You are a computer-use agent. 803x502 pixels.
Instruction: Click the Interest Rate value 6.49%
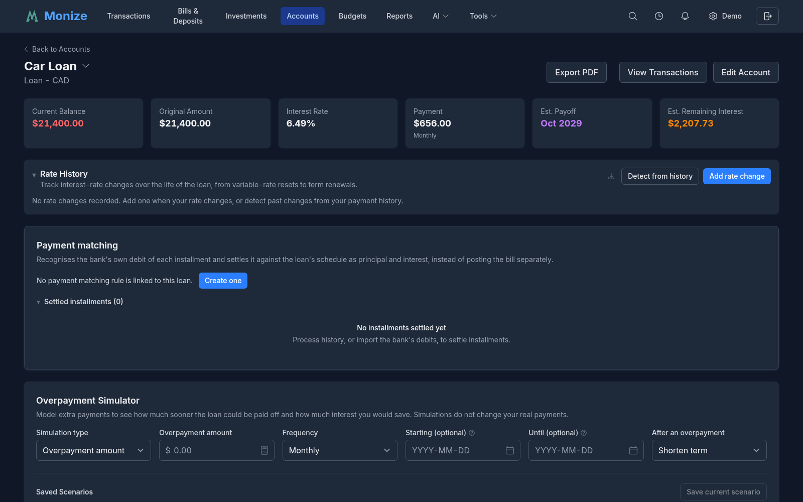click(x=301, y=123)
